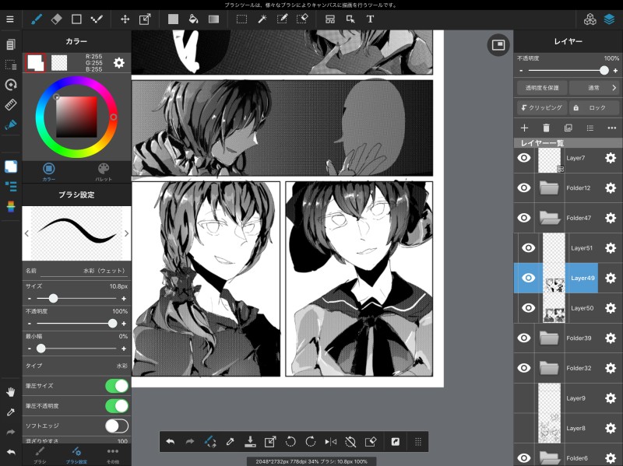Select the Bucket fill tool
The width and height of the screenshot is (623, 466).
click(193, 19)
